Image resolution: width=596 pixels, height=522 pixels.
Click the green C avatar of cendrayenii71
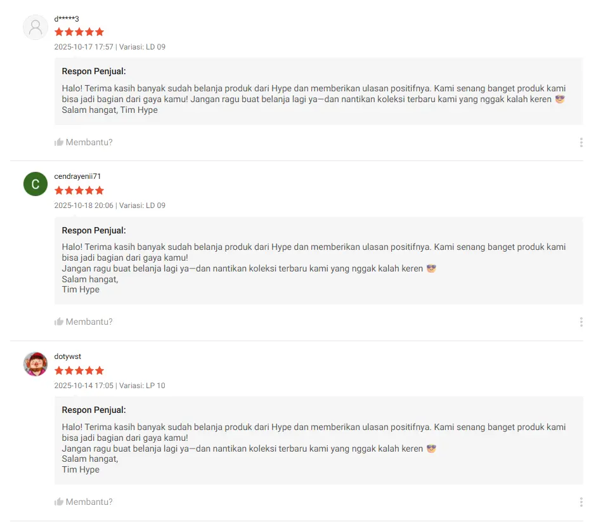36,184
